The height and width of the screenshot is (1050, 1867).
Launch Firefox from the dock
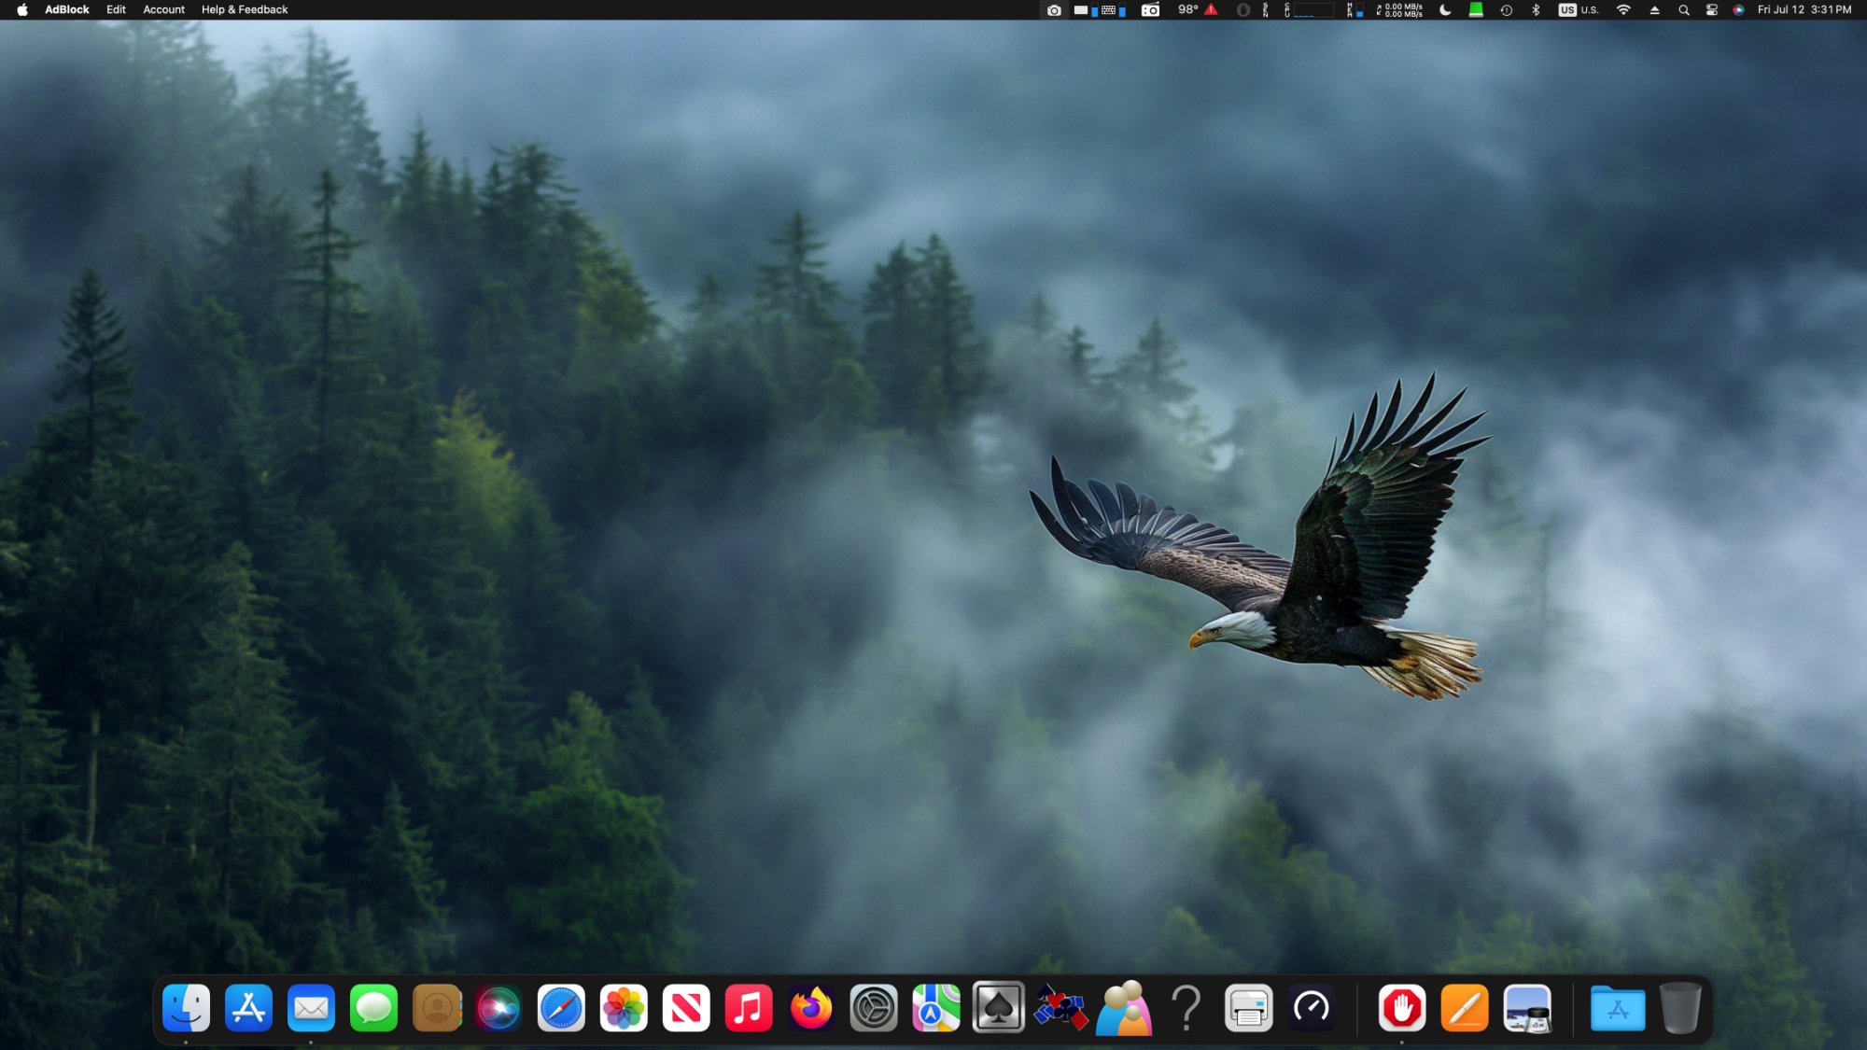coord(810,1008)
